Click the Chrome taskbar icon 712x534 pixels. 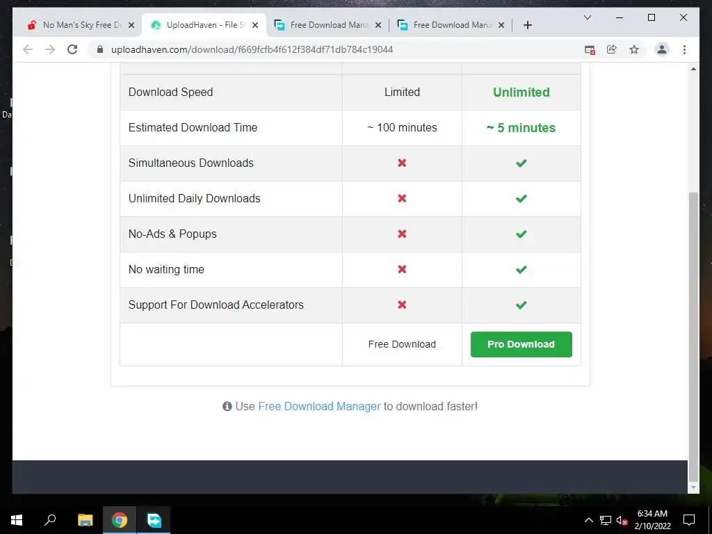[120, 520]
